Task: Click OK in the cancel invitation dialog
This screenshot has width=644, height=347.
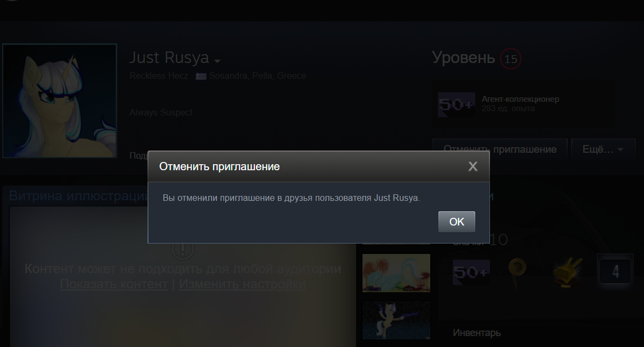Action: [457, 222]
